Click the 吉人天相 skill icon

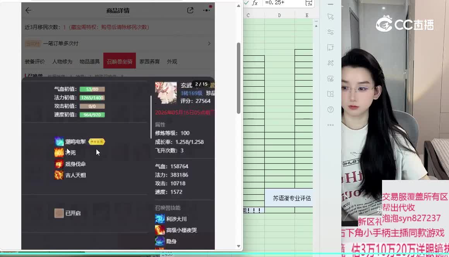pos(59,175)
